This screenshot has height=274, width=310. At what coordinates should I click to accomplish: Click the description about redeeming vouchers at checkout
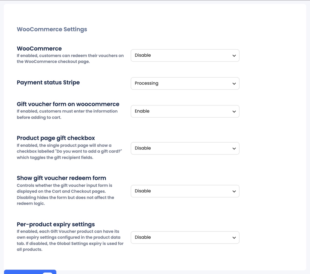pos(70,59)
